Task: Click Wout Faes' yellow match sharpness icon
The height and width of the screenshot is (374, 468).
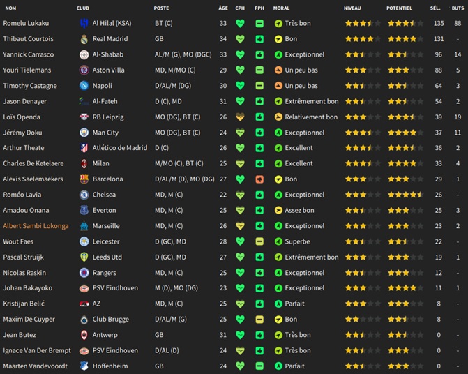Action: coord(259,241)
